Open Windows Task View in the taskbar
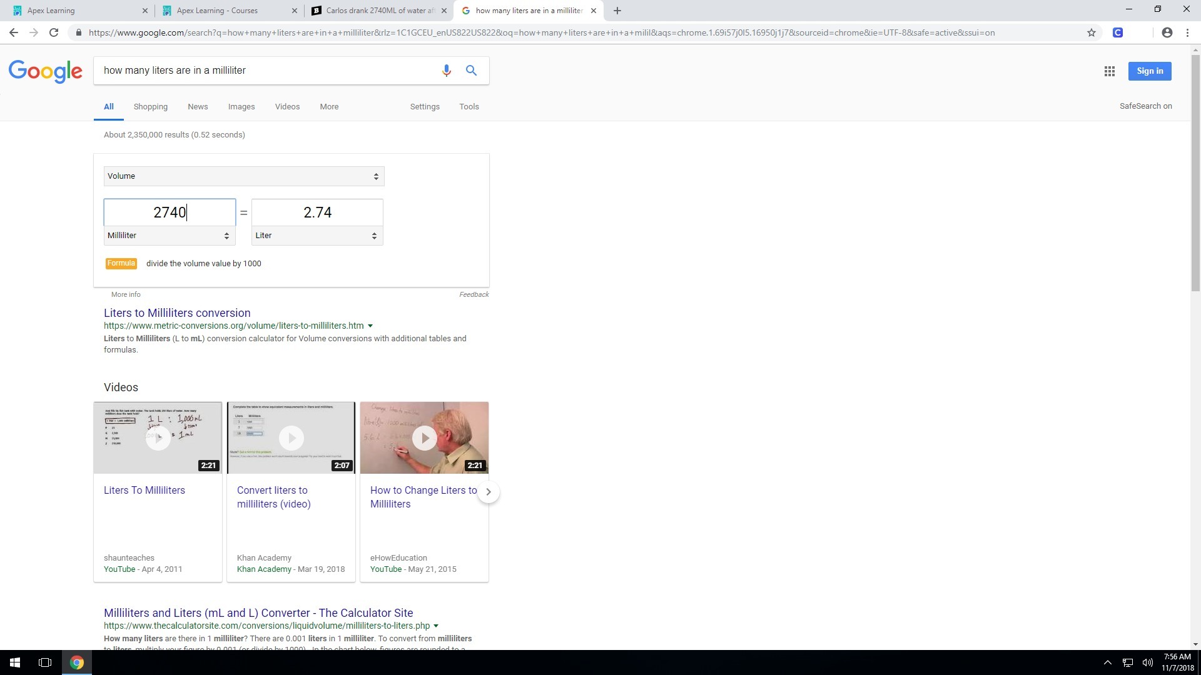This screenshot has height=675, width=1201. tap(45, 662)
